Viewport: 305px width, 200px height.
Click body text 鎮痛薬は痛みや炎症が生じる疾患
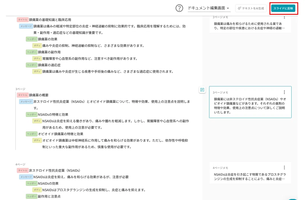click(x=108, y=72)
